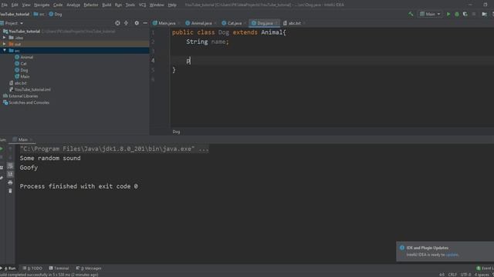Open the View menu
The image size is (494, 277).
26,5
